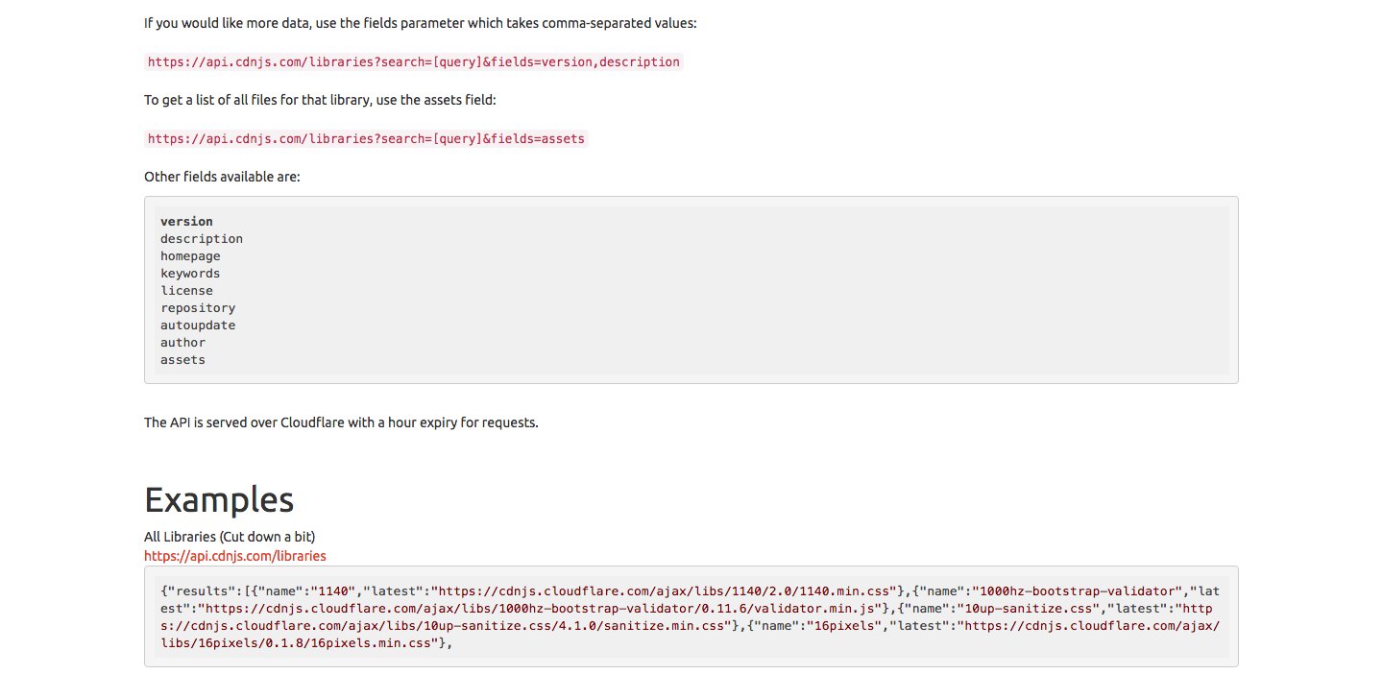Open the https://api.cdnjs.com/libraries link
The width and height of the screenshot is (1383, 675).
coord(235,556)
